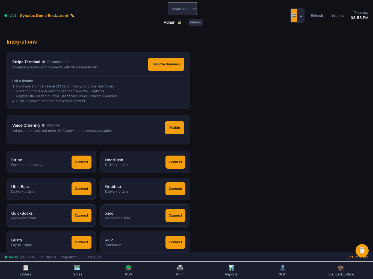Connect the Uber Eats integration

pyautogui.click(x=81, y=189)
